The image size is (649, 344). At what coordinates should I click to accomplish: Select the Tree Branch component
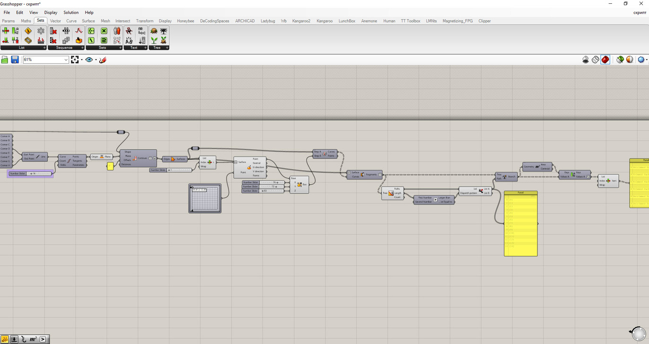[506, 177]
